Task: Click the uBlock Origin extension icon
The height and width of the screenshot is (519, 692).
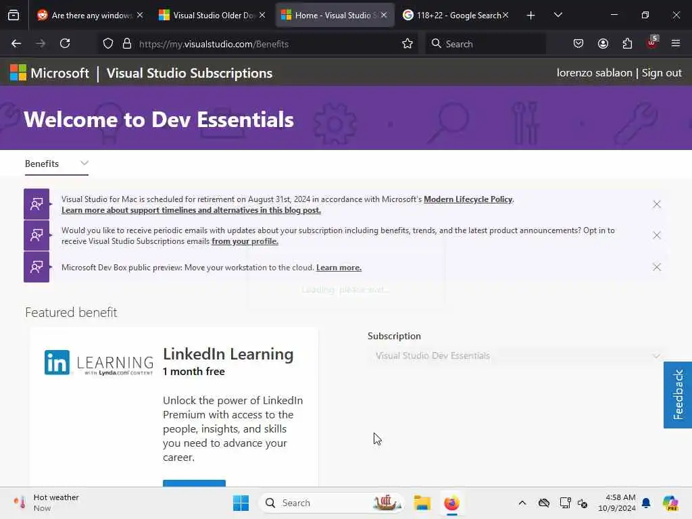Action: point(652,43)
